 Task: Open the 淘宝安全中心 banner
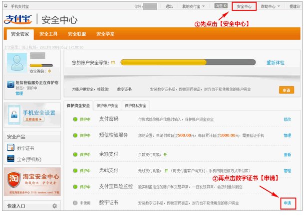pos(32,182)
